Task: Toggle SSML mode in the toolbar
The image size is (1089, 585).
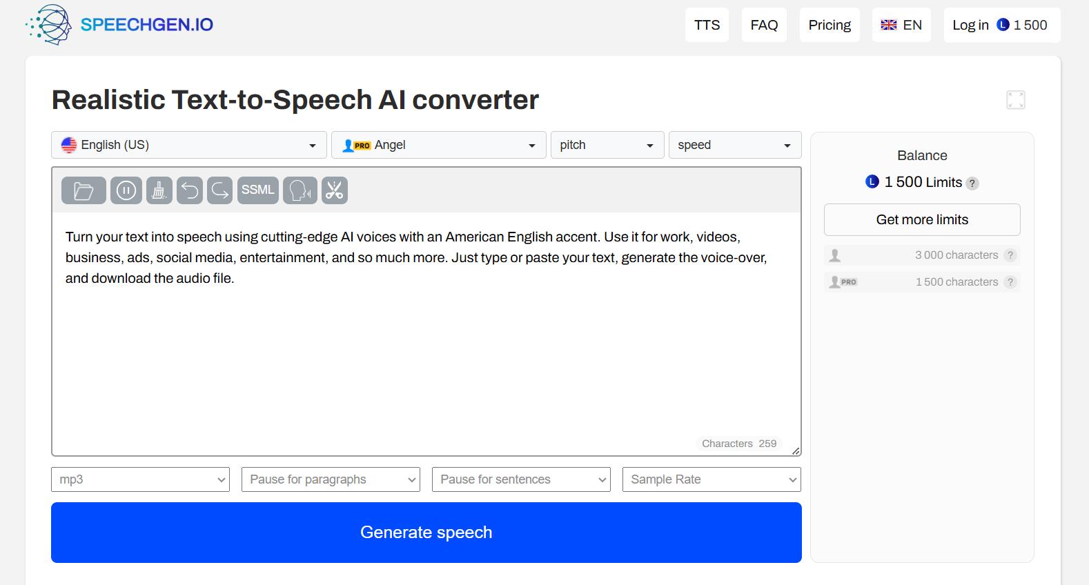Action: [258, 190]
